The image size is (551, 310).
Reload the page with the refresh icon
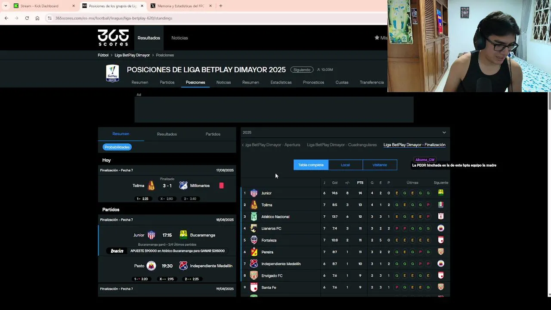(x=27, y=18)
